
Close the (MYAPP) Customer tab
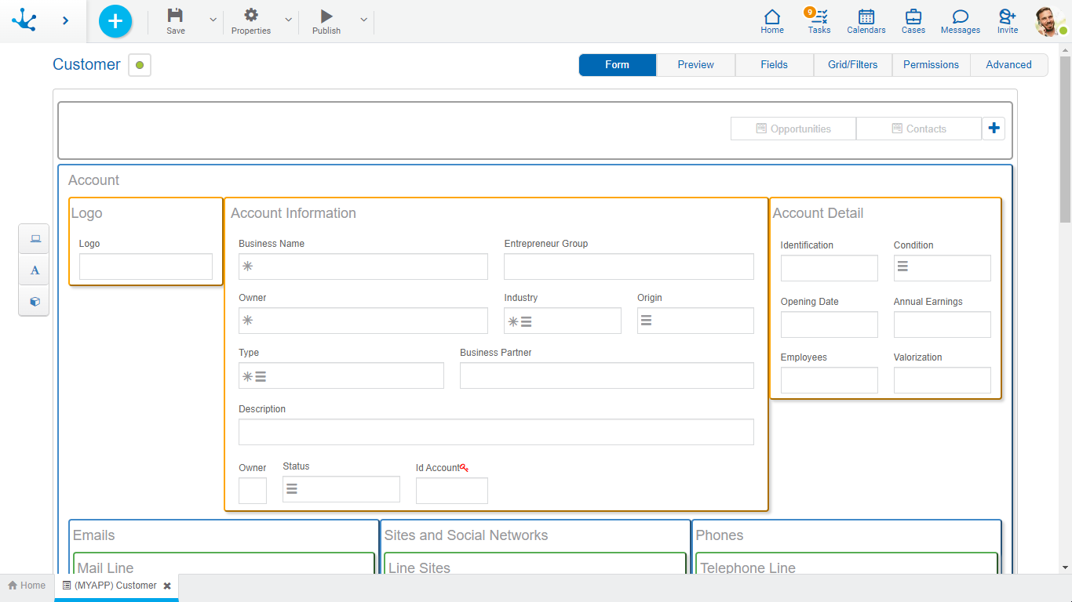click(x=167, y=586)
